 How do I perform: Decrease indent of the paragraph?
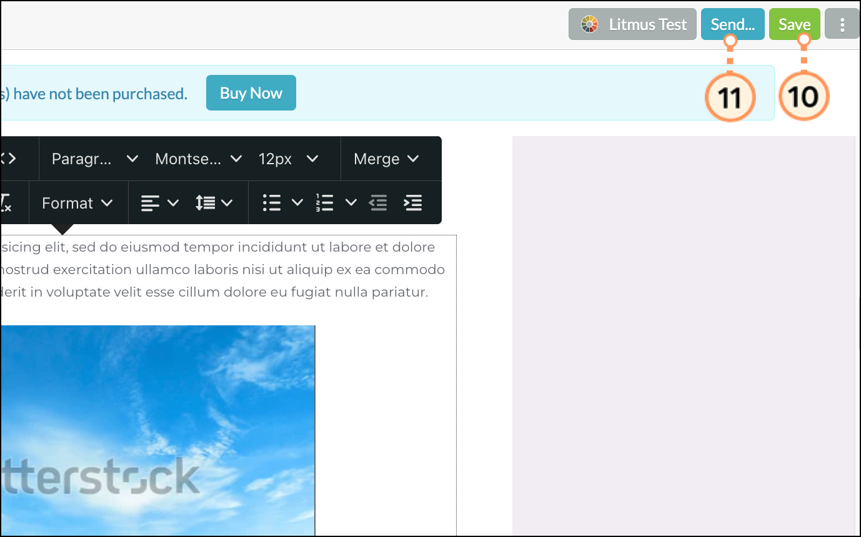378,203
